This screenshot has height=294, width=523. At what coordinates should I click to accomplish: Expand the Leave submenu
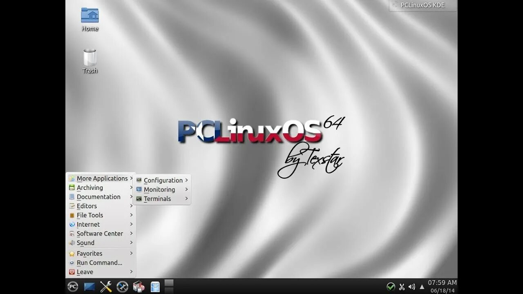click(101, 272)
